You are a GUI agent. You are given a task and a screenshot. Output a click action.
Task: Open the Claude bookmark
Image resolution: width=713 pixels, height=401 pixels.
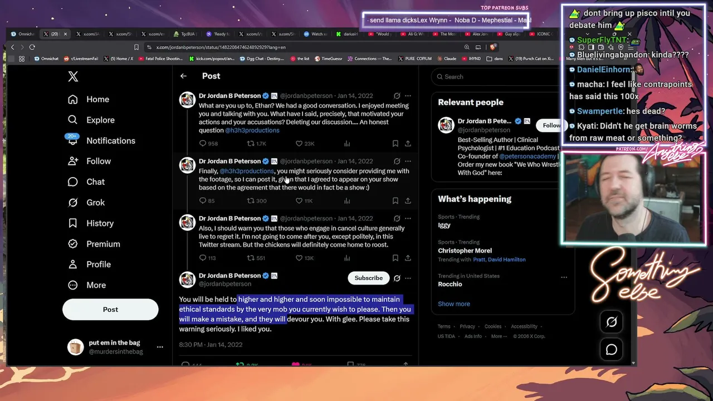[x=446, y=58]
